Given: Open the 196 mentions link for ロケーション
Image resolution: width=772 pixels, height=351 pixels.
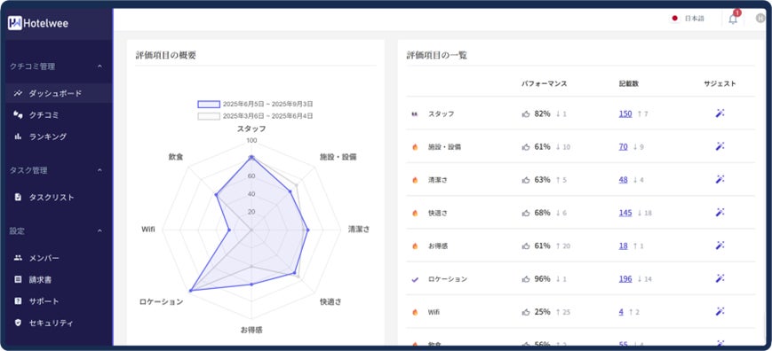Looking at the screenshot, I should coord(625,279).
